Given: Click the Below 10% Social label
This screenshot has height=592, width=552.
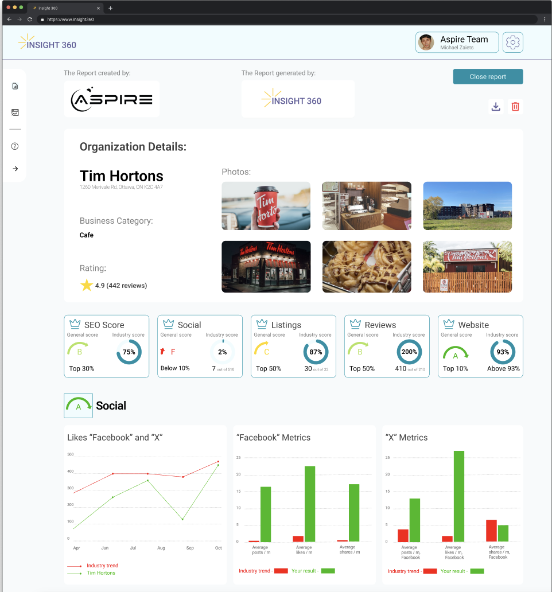Looking at the screenshot, I should (x=175, y=368).
